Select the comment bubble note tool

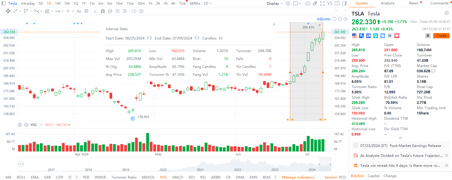coord(86,11)
